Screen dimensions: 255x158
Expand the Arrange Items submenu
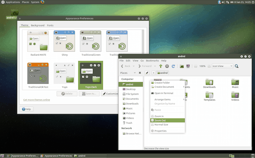(x=167, y=99)
